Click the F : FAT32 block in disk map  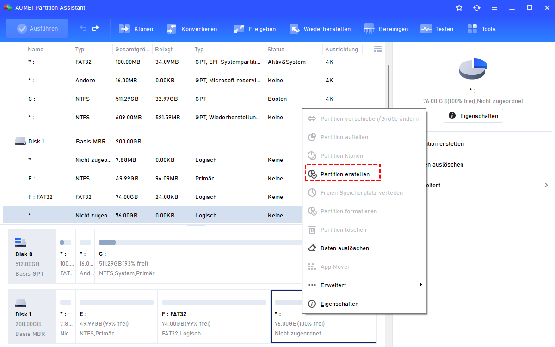tap(214, 316)
